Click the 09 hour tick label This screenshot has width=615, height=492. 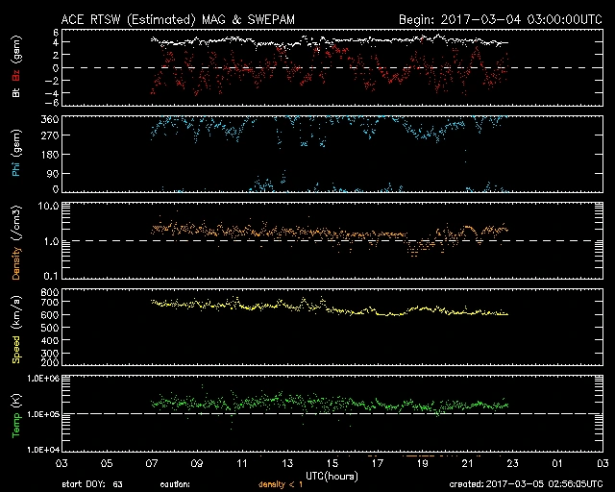coord(196,464)
